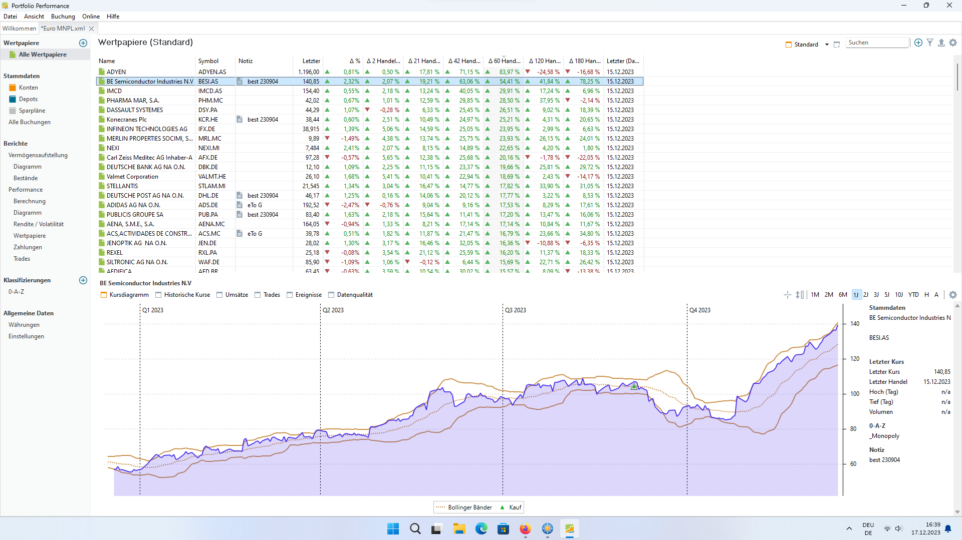962x540 pixels.
Task: Add a new security via Wertpapiere plus icon
Action: (x=83, y=43)
